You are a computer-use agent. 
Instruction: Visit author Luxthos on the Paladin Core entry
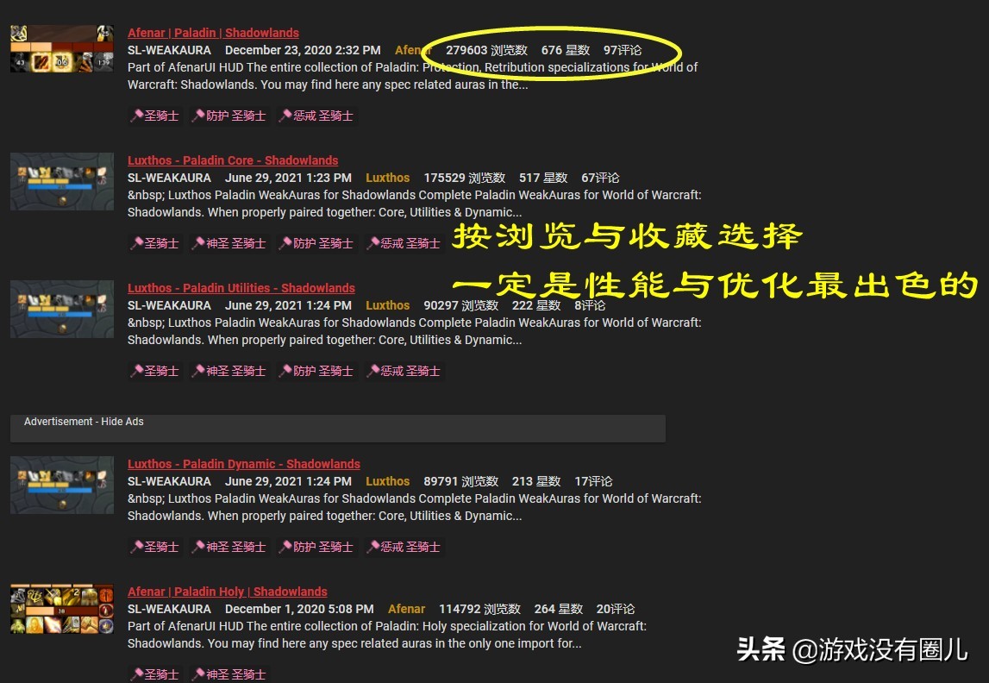click(387, 178)
